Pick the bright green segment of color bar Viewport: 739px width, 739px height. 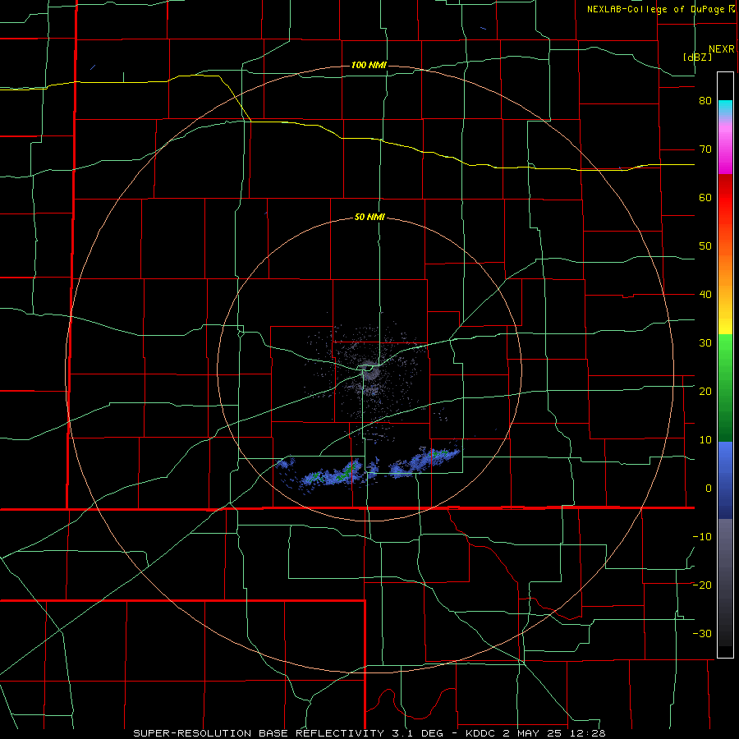725,349
